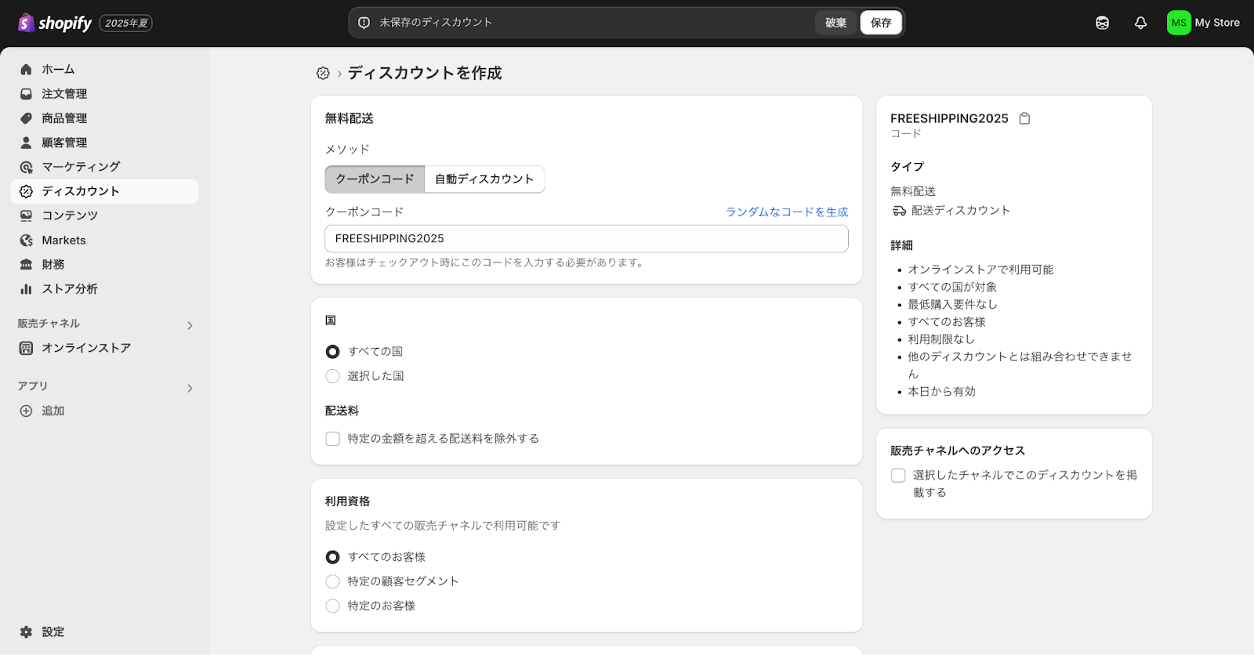Switch method to クーポンコード

click(x=375, y=179)
